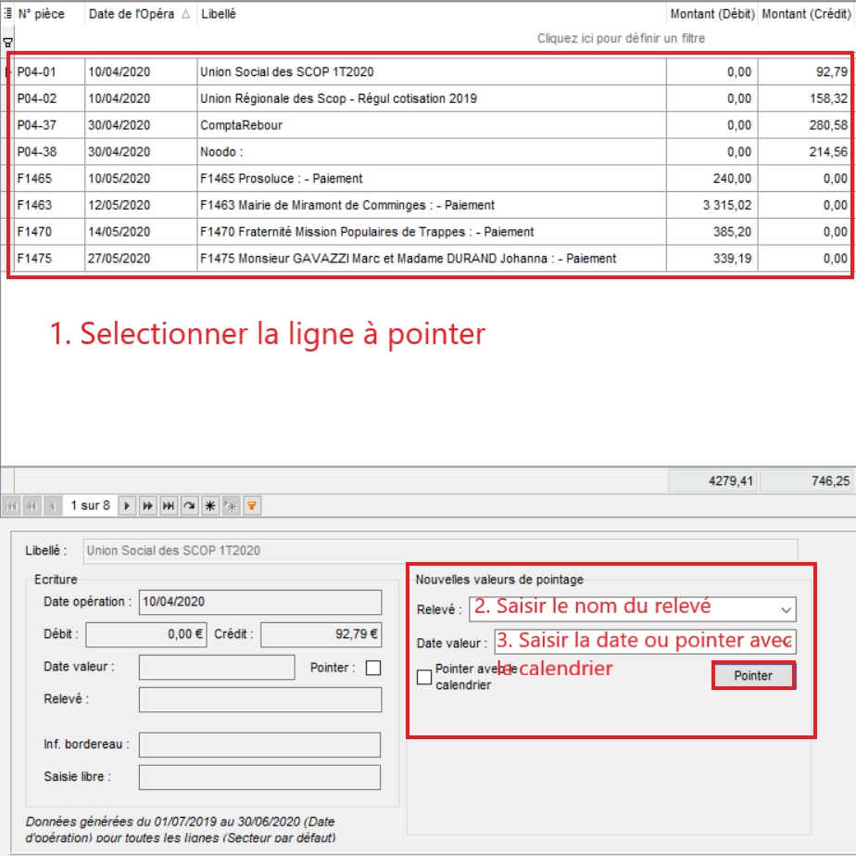Tick the Pointer checkbox in Ecriture
The height and width of the screenshot is (856, 856).
[373, 668]
